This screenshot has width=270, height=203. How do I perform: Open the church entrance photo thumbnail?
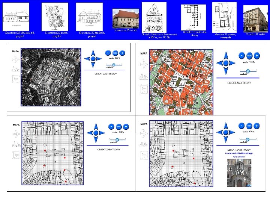(x=239, y=173)
